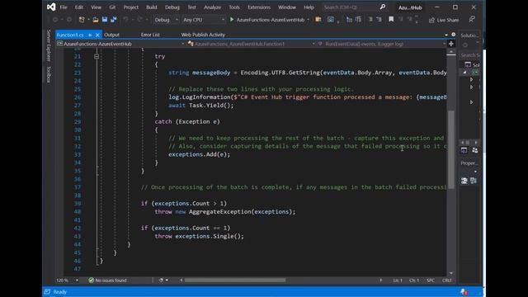Screen dimensions: 528x297
Task: Click the open file folder icon
Action: pos(96,20)
